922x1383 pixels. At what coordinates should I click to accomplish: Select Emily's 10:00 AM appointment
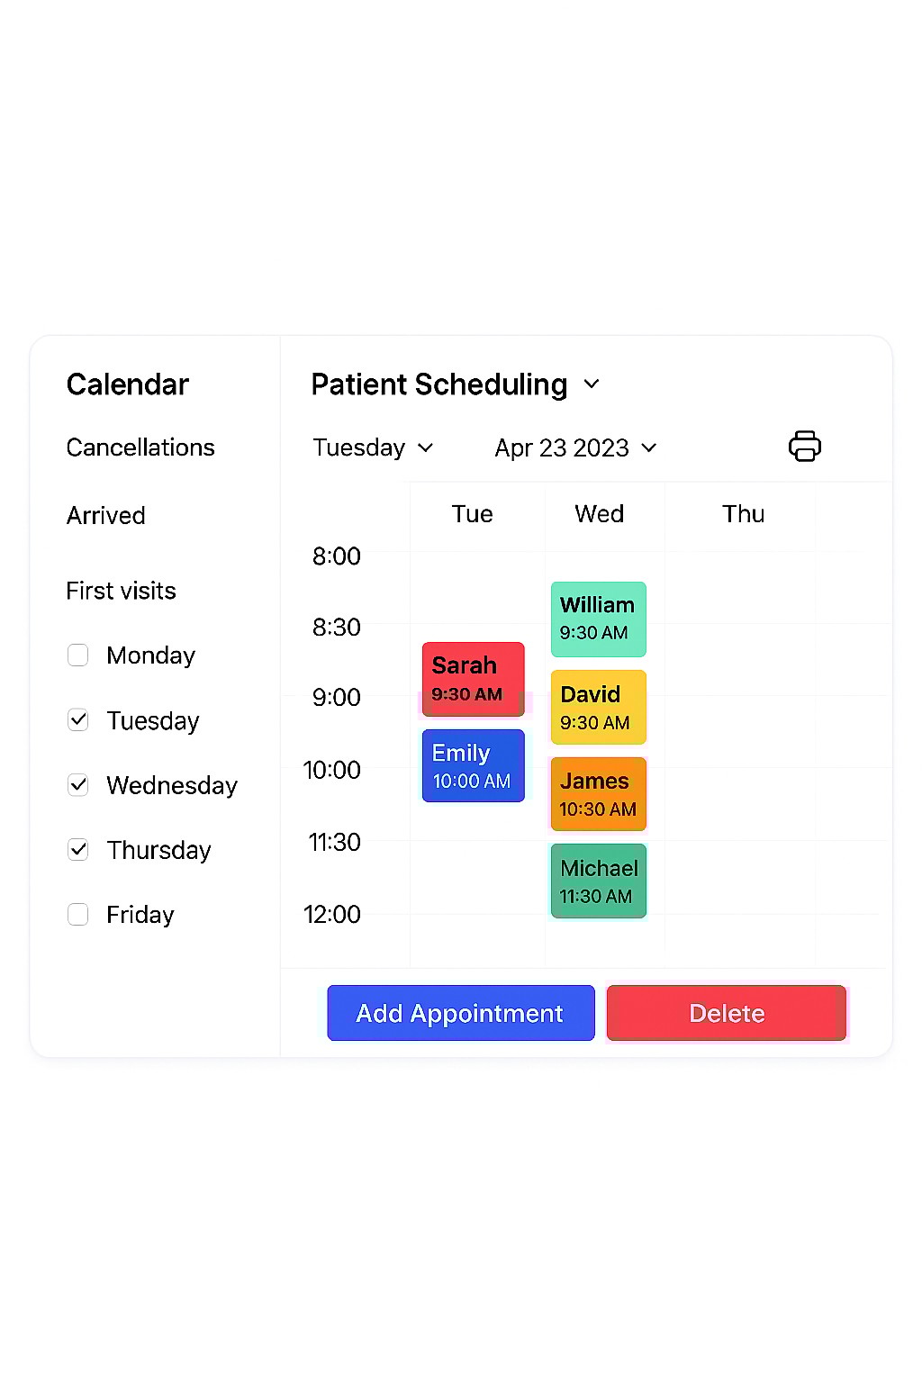(x=473, y=765)
